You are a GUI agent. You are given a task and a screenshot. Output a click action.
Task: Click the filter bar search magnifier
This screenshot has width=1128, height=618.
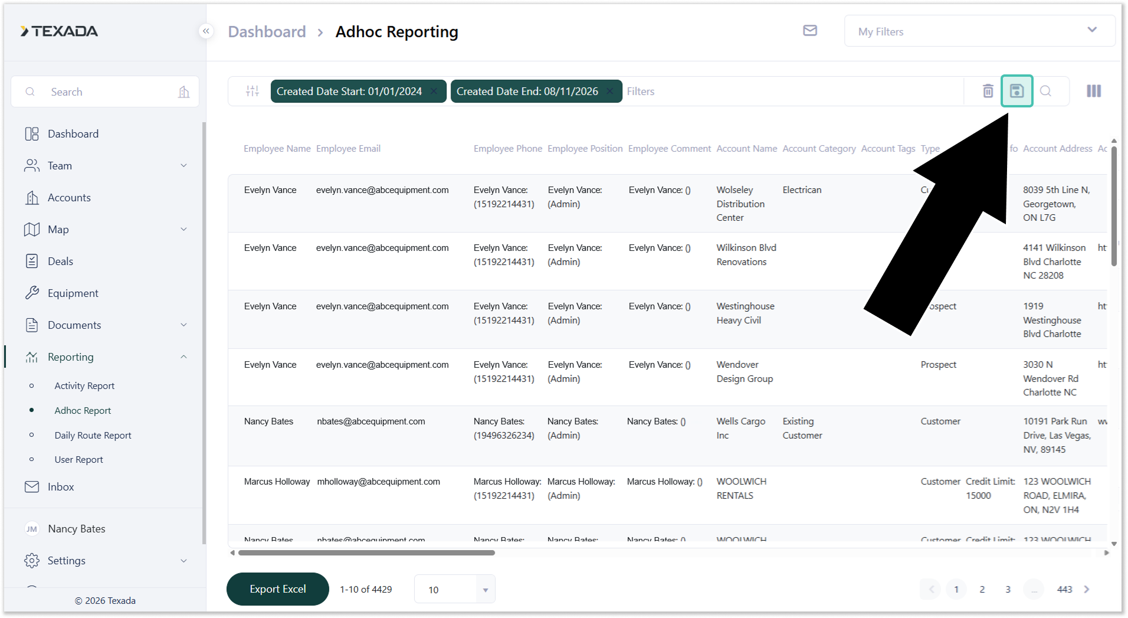[x=1045, y=91]
